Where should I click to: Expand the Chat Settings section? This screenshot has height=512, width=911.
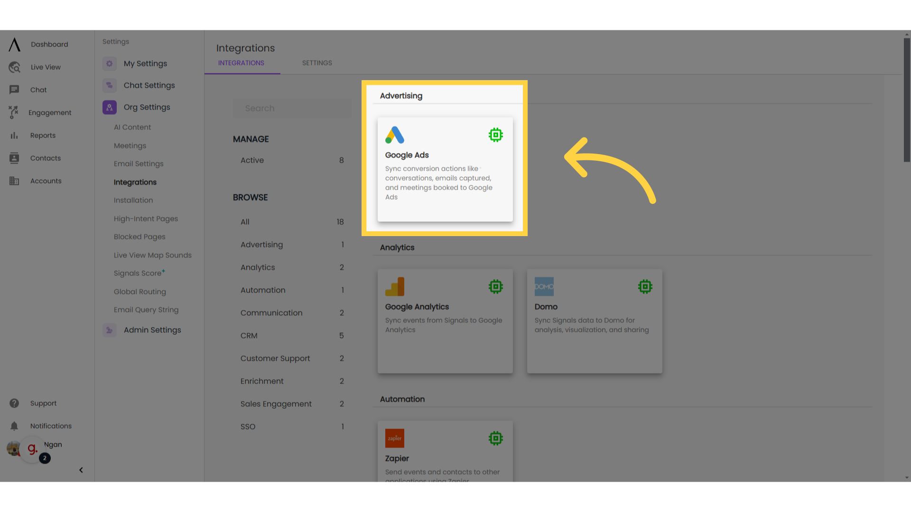[149, 85]
